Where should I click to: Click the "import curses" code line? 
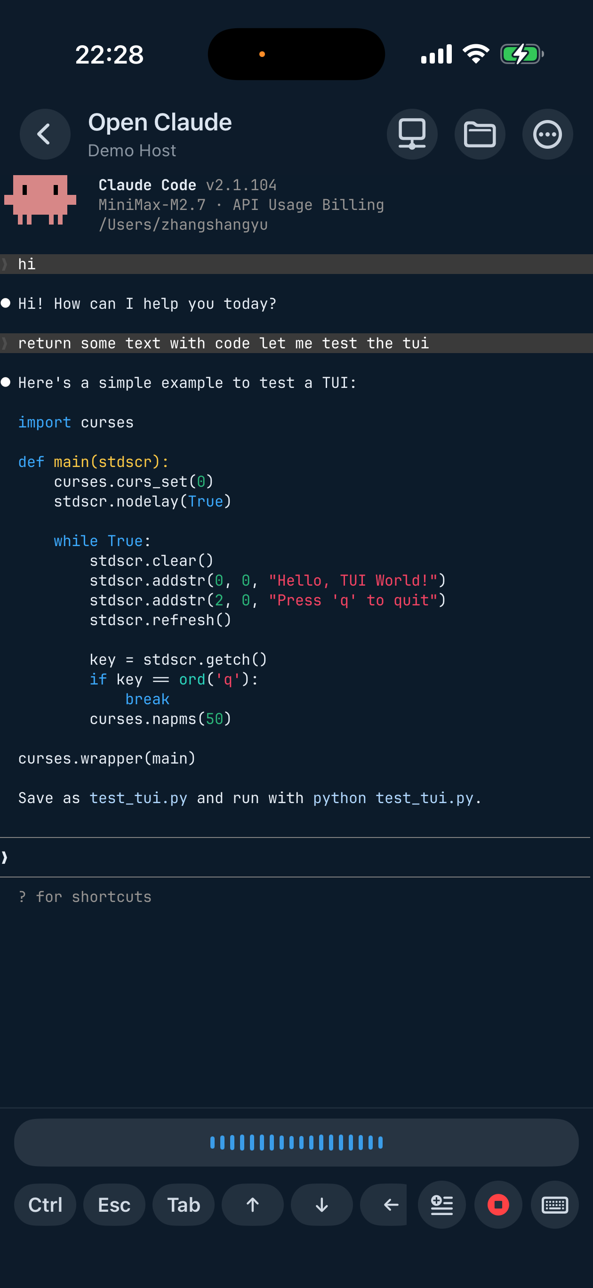pyautogui.click(x=76, y=422)
